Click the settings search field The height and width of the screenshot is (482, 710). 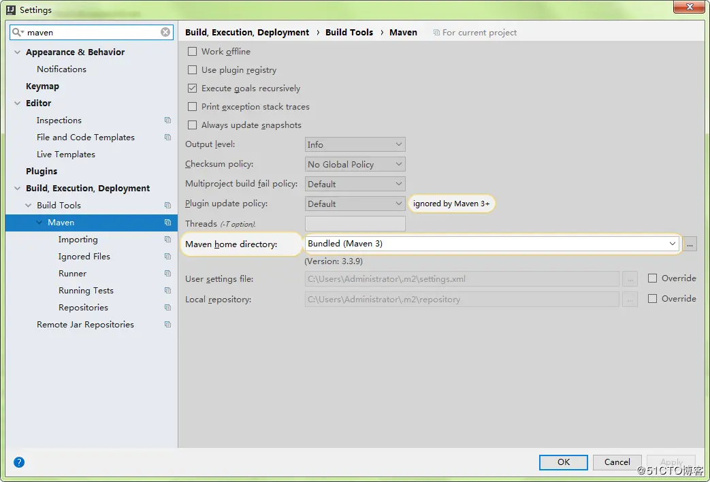pyautogui.click(x=91, y=32)
